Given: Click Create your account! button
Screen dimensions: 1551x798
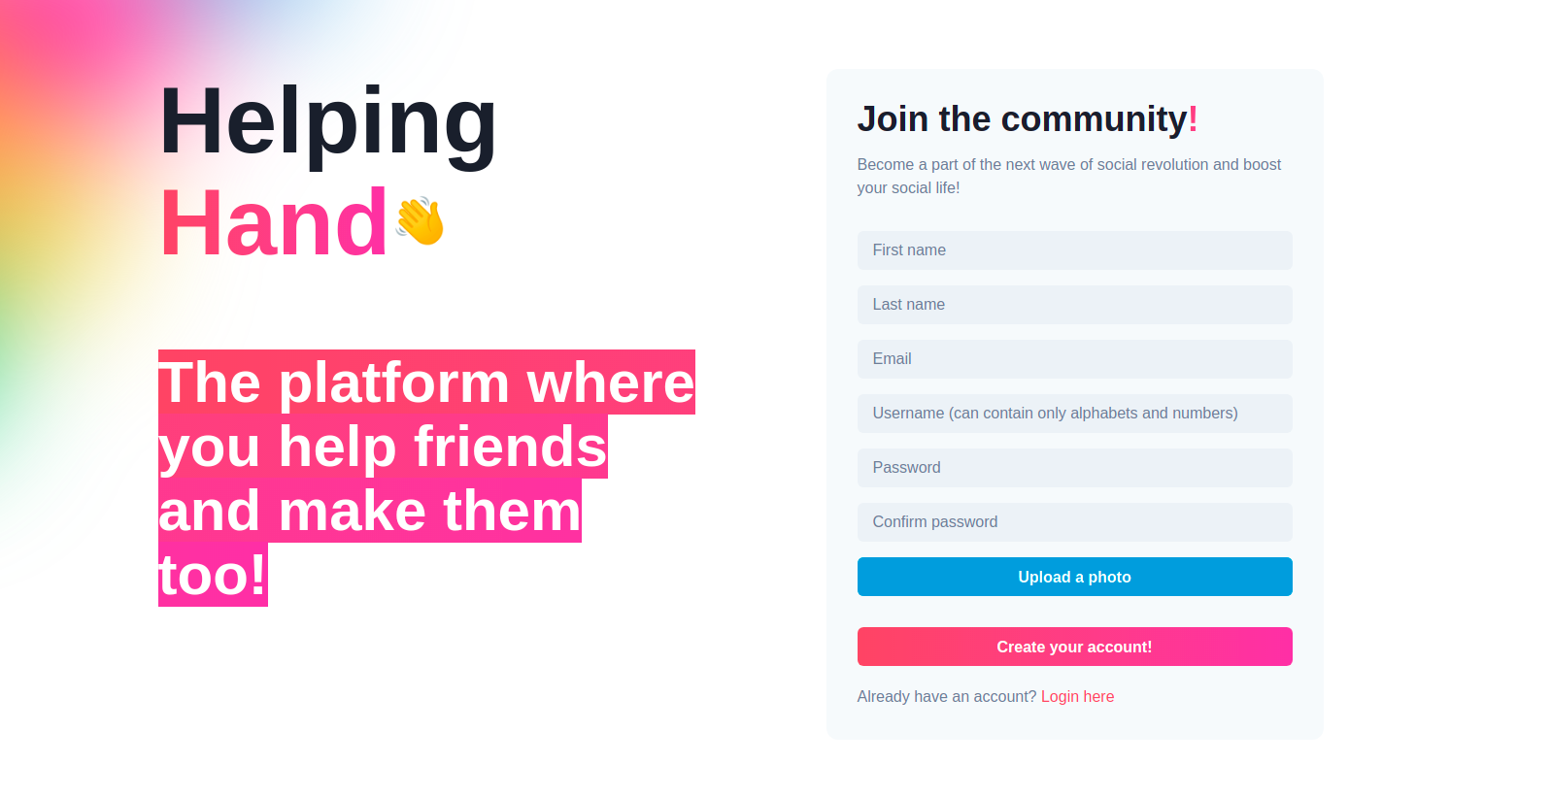Looking at the screenshot, I should coord(1074,647).
